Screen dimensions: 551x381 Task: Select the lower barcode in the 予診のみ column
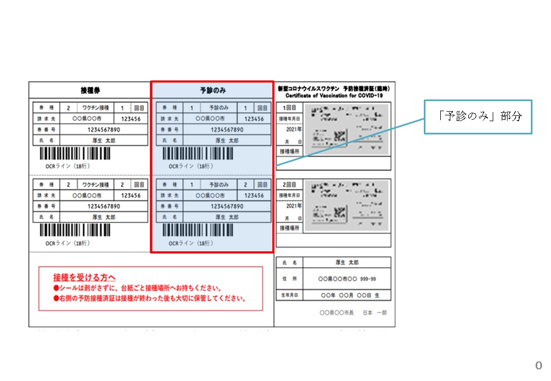(198, 230)
